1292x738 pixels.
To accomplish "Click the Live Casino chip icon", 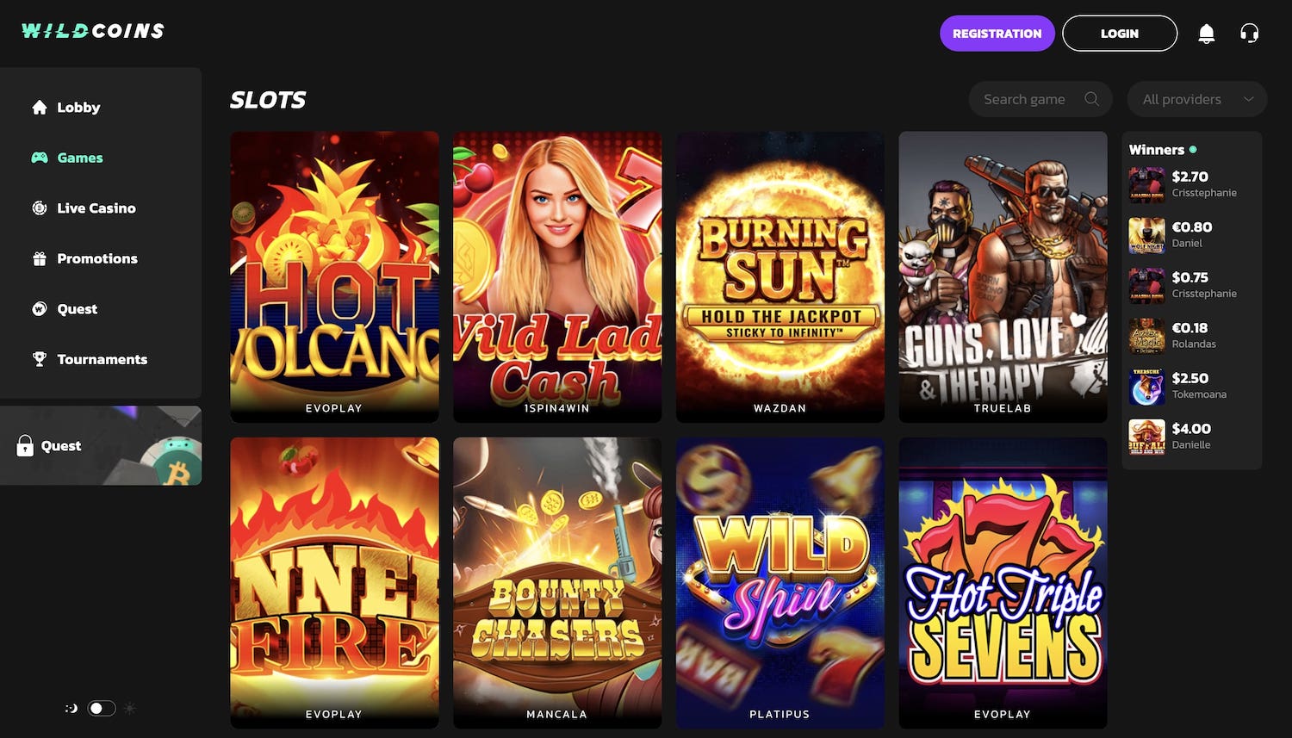I will click(x=40, y=208).
